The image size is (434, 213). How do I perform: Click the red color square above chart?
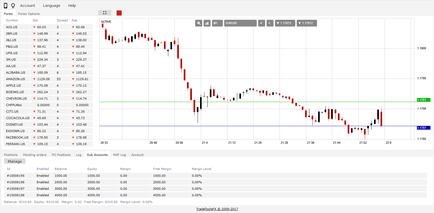click(x=119, y=13)
